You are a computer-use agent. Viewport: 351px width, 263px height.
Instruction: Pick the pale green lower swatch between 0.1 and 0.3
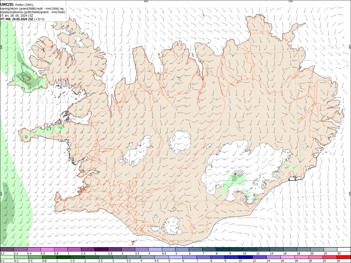click(7, 257)
